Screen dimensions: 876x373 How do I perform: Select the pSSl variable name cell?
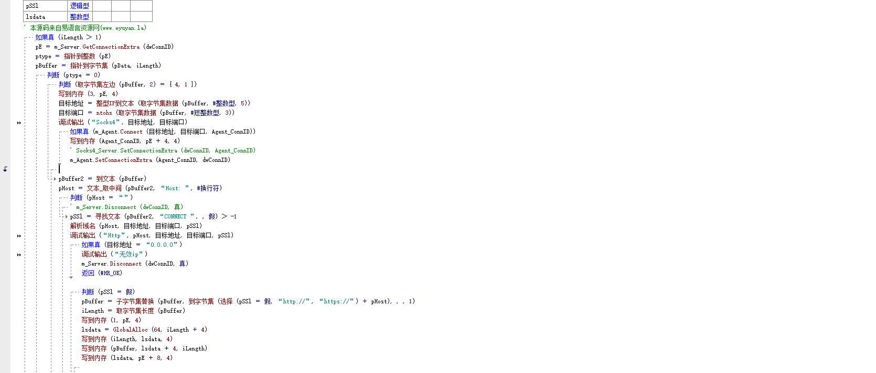pos(46,6)
